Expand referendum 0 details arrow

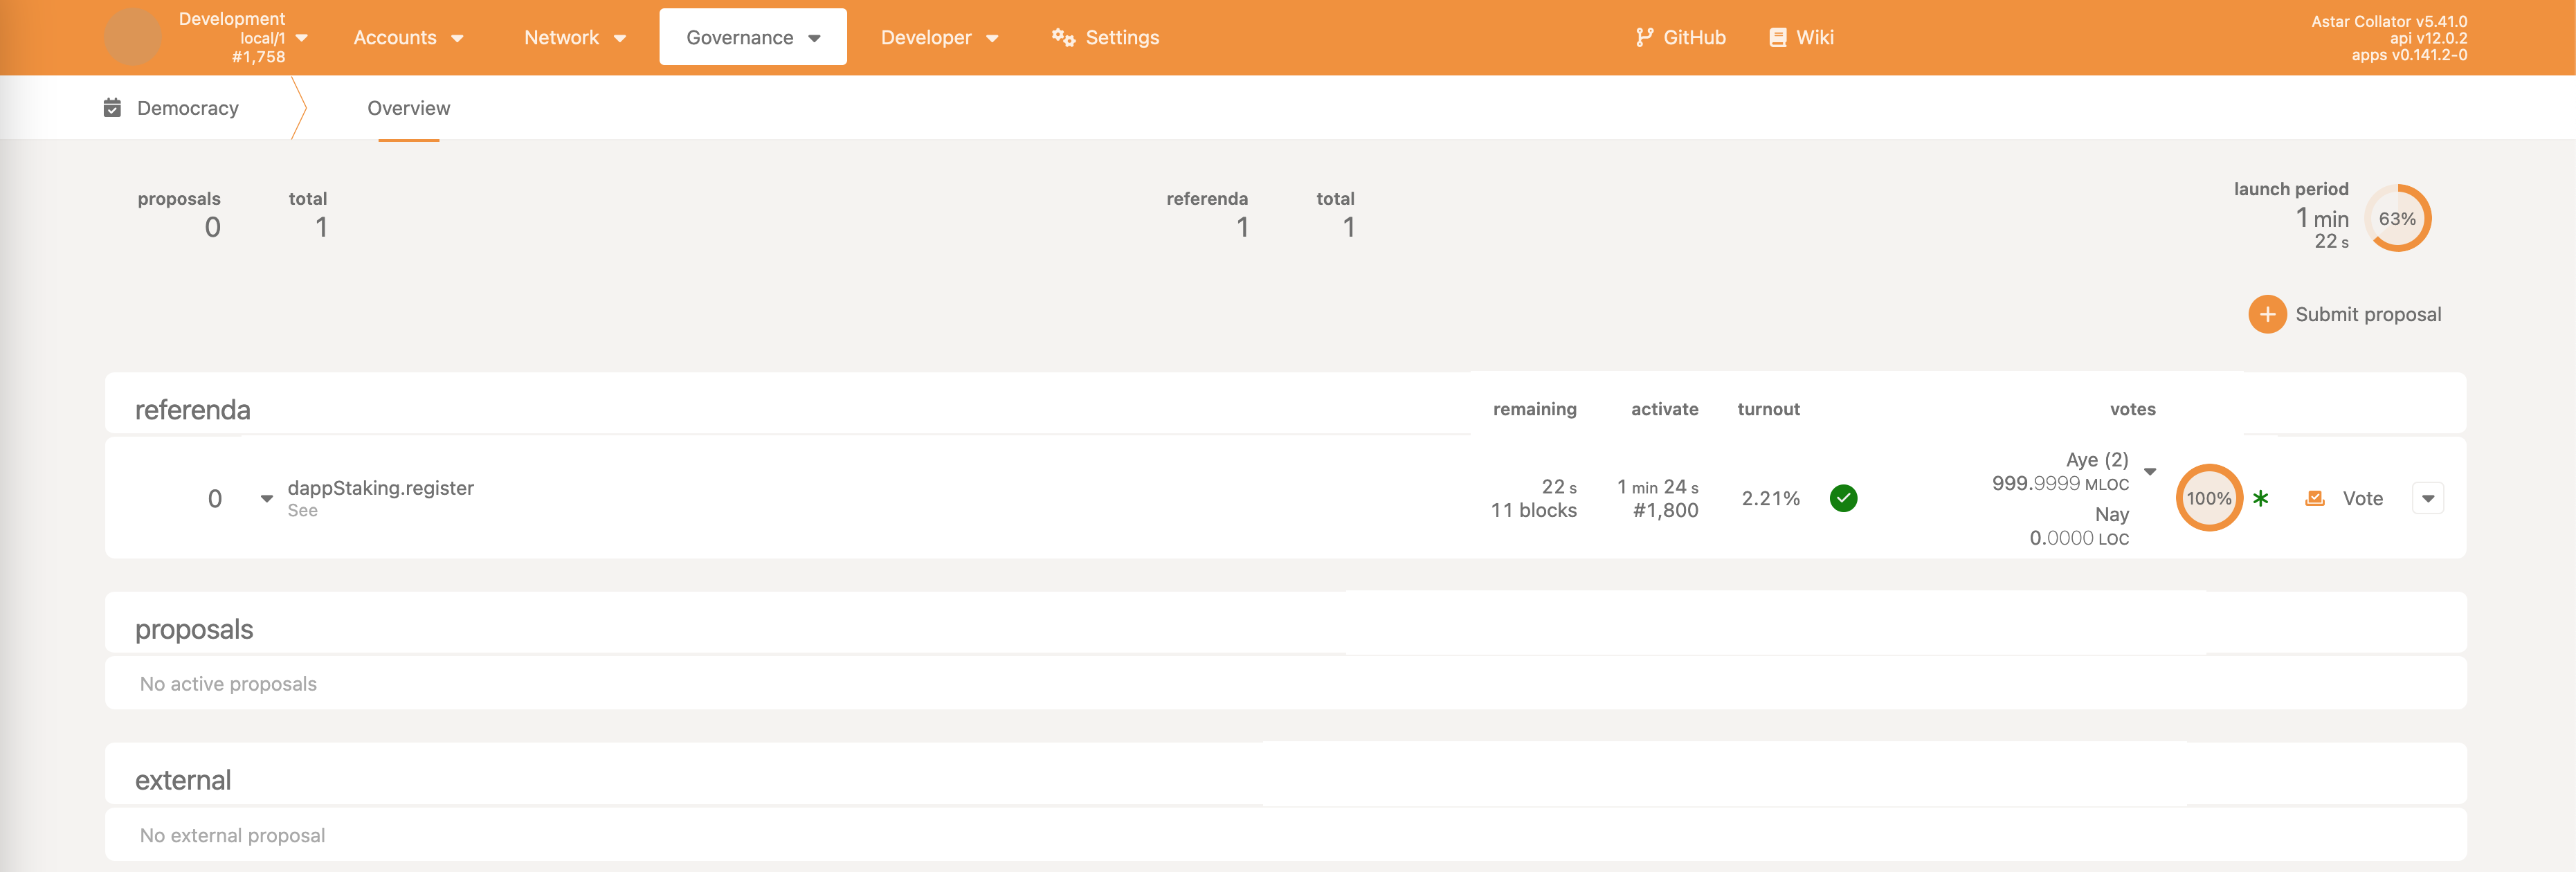(266, 498)
